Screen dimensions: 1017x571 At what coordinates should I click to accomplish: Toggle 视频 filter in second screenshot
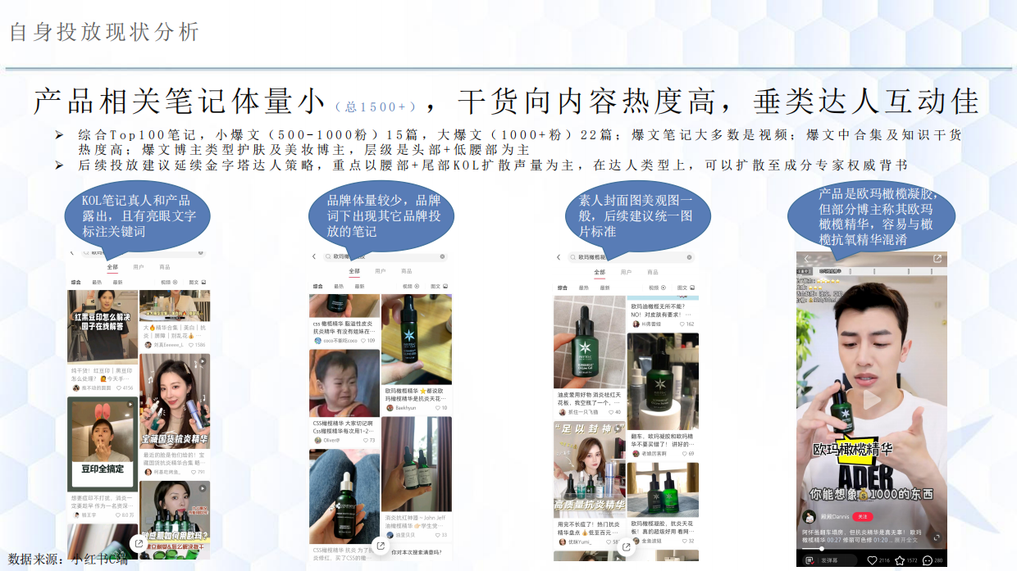[411, 286]
